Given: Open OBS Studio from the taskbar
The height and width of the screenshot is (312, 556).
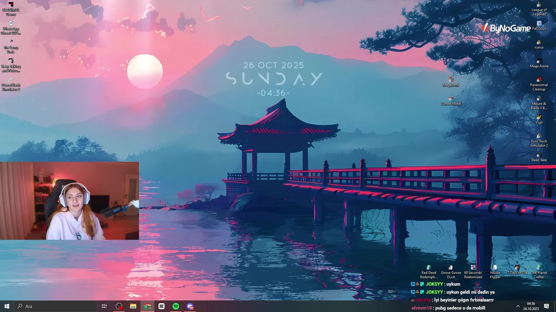Looking at the screenshot, I should [119, 306].
